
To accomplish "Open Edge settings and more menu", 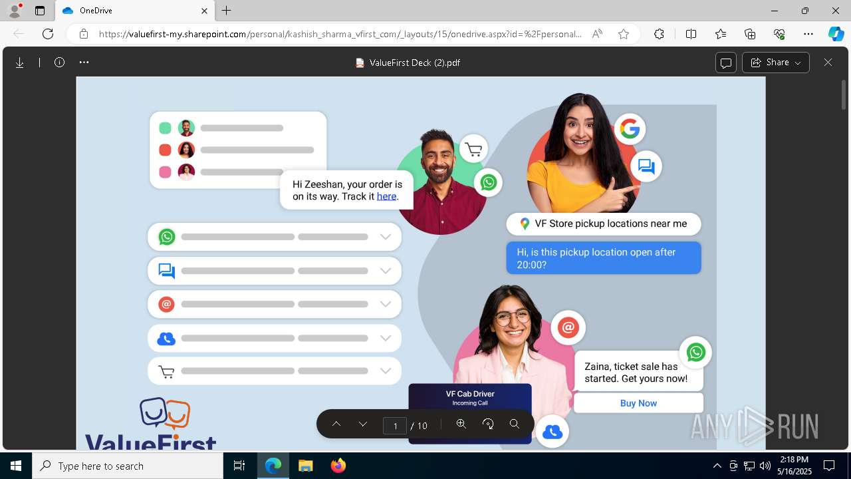I will tap(808, 34).
